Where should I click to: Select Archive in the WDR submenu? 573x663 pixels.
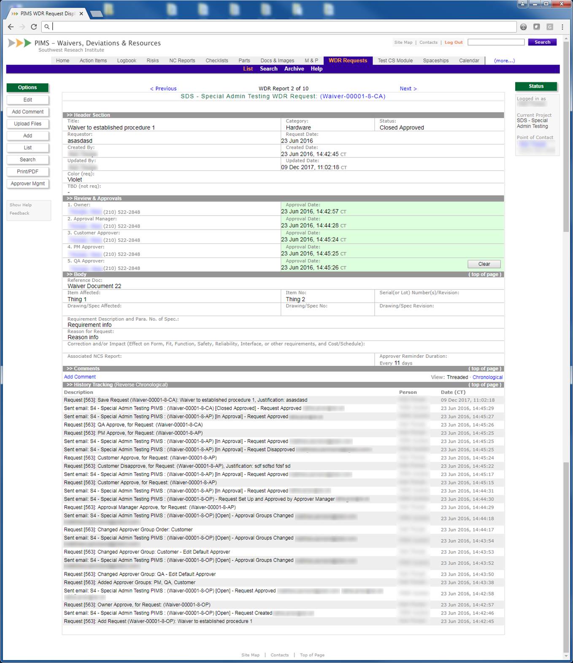tap(294, 69)
